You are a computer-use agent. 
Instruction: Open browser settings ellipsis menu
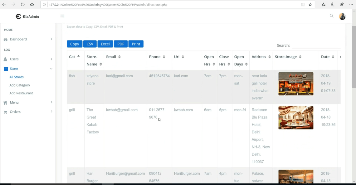[x=351, y=5]
